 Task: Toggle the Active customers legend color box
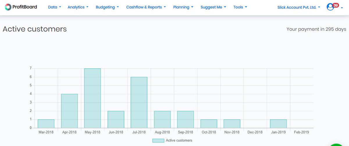coord(158,140)
